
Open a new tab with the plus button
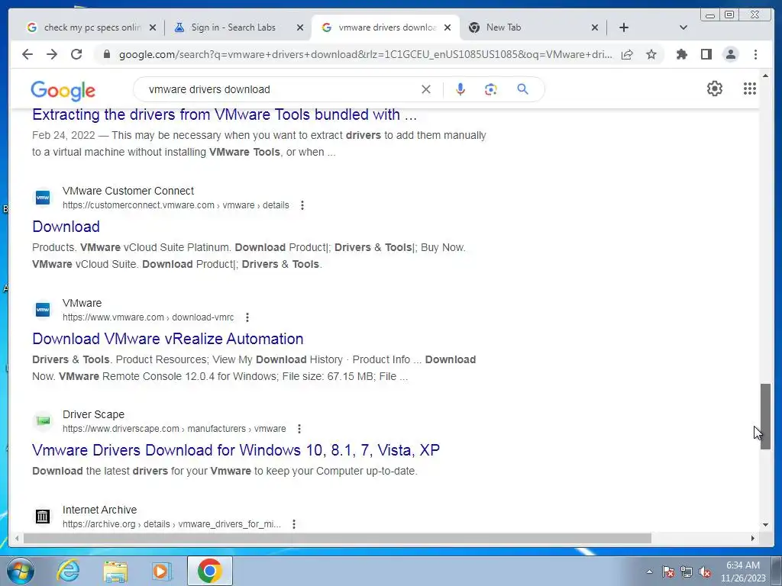pyautogui.click(x=624, y=27)
